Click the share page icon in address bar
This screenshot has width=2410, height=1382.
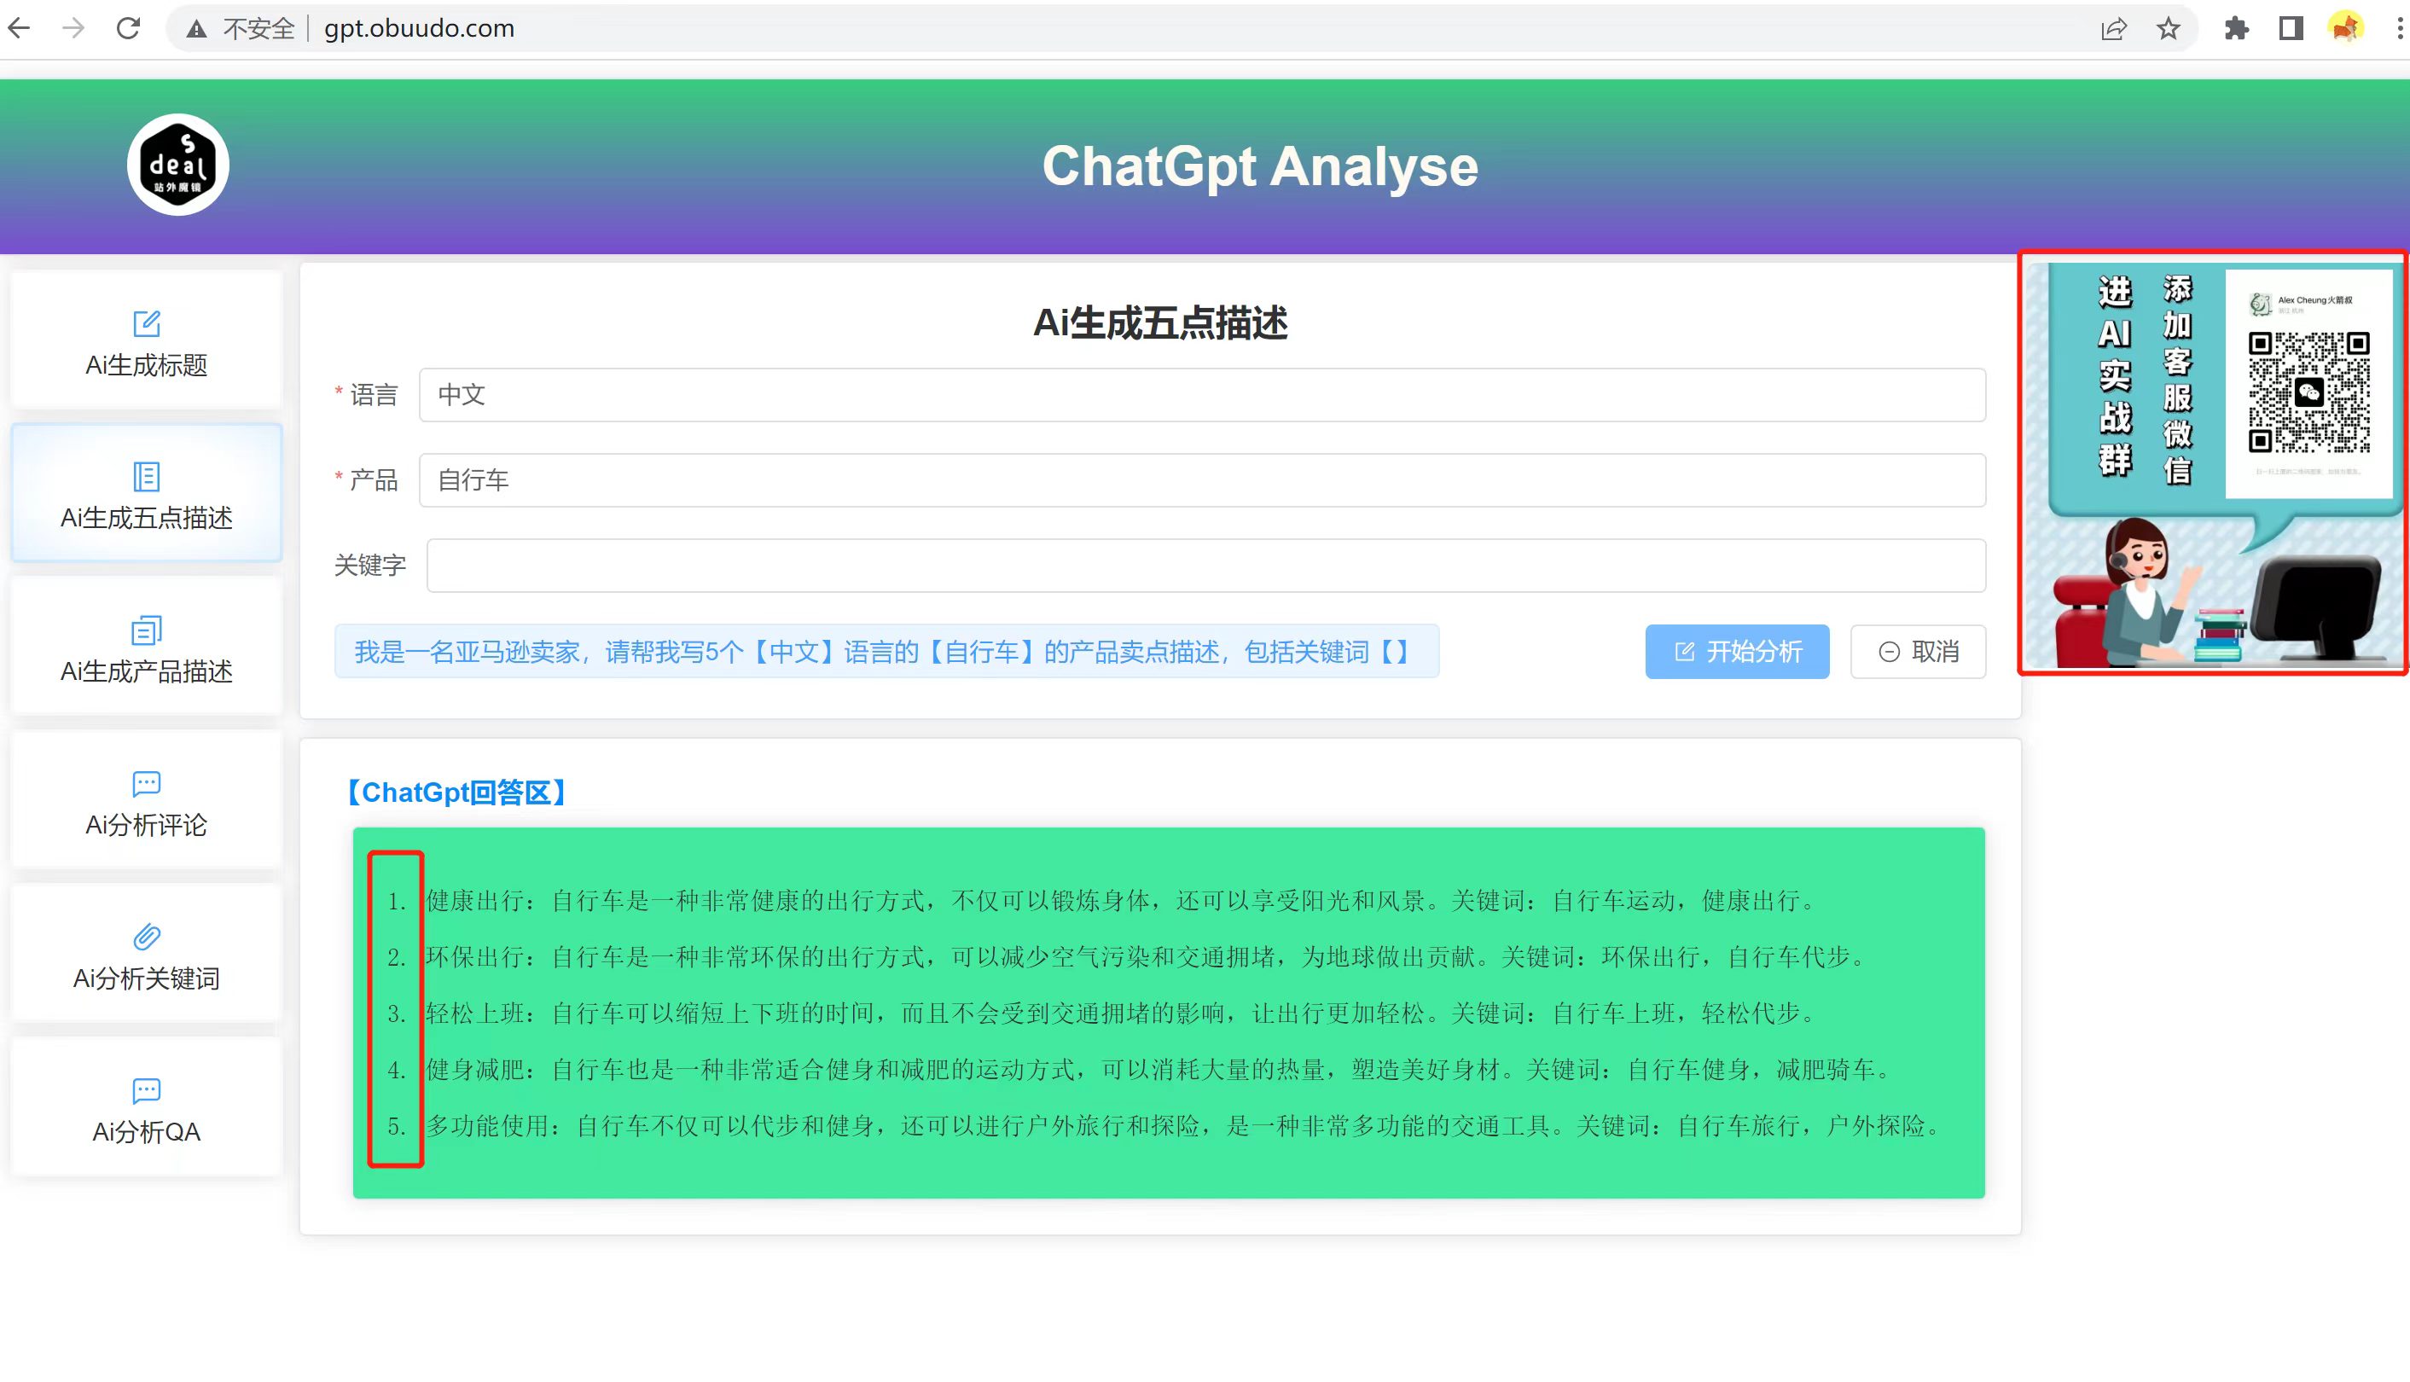(x=2114, y=29)
